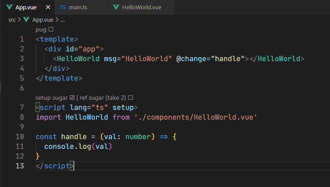330x187 pixels.
Task: Click the from keyword on line 8
Action: point(121,117)
